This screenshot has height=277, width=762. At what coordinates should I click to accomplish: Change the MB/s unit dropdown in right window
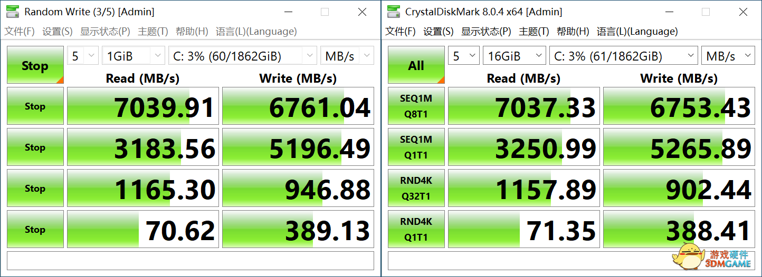tap(728, 56)
